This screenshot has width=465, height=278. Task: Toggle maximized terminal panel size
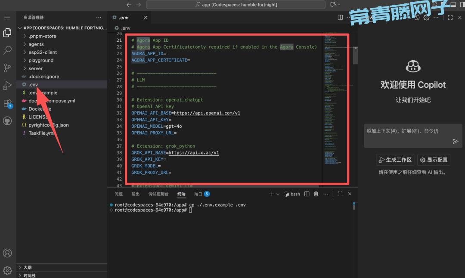pos(340,194)
